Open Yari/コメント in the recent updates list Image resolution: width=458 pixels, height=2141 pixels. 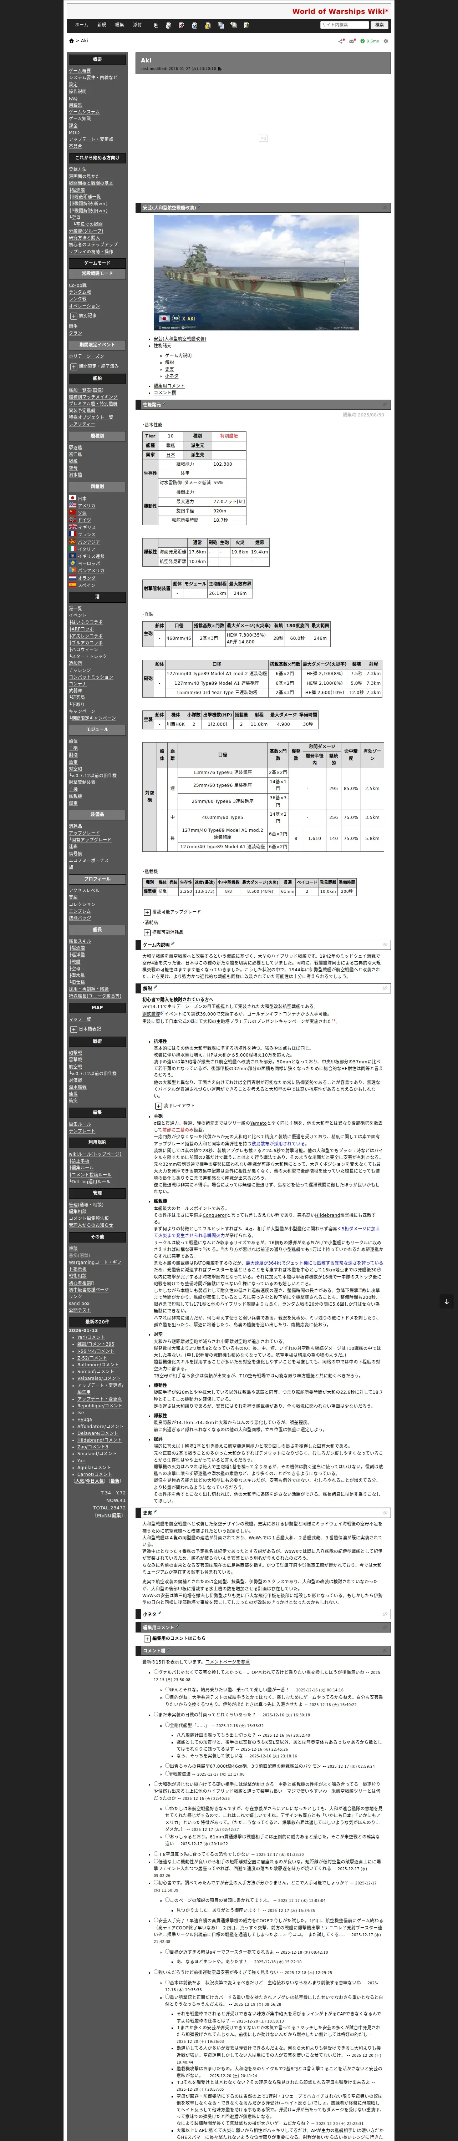[91, 1337]
